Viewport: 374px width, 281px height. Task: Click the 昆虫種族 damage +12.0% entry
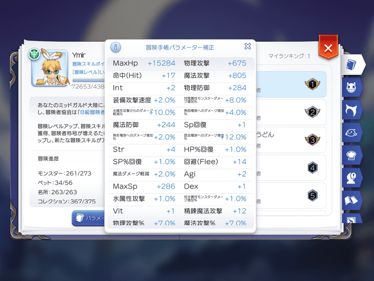215,137
